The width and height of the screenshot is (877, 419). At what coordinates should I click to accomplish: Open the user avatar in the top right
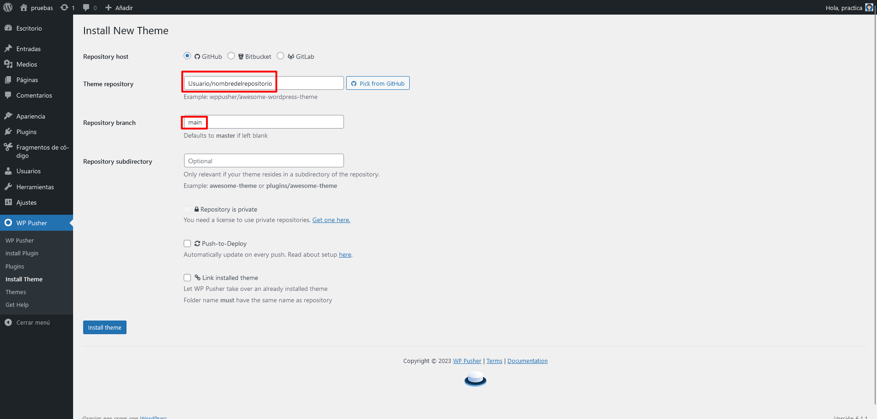click(869, 7)
